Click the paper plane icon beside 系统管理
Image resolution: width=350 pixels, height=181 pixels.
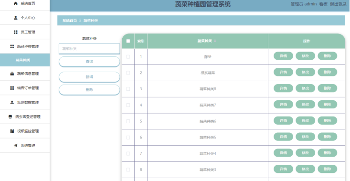pos(15,146)
